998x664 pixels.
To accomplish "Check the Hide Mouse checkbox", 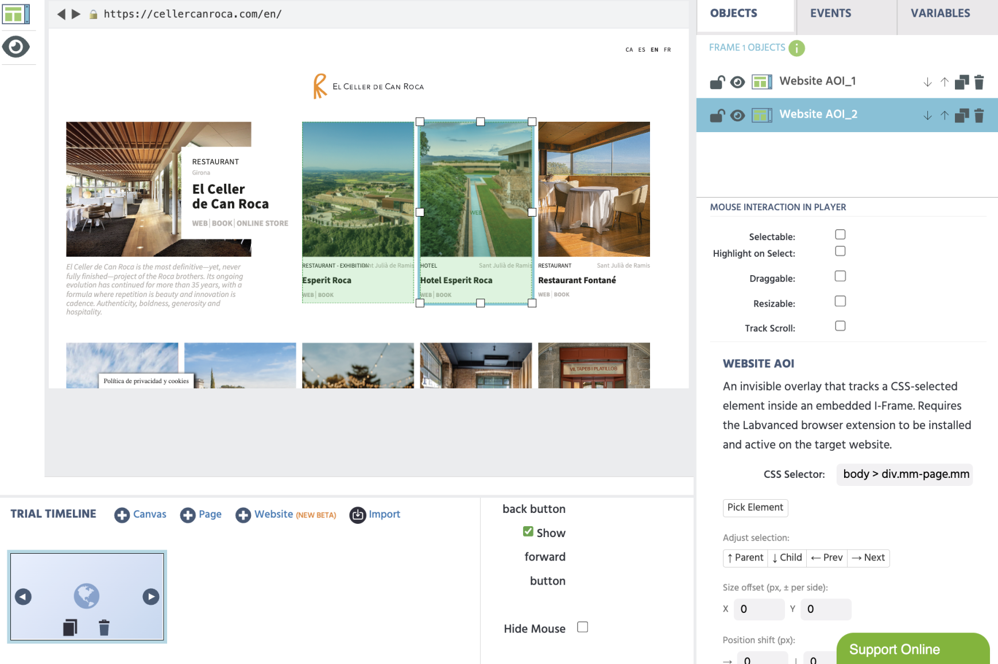I will pyautogui.click(x=582, y=627).
